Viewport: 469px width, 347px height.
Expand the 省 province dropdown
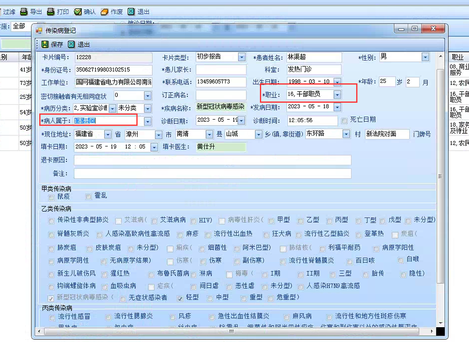[108, 135]
